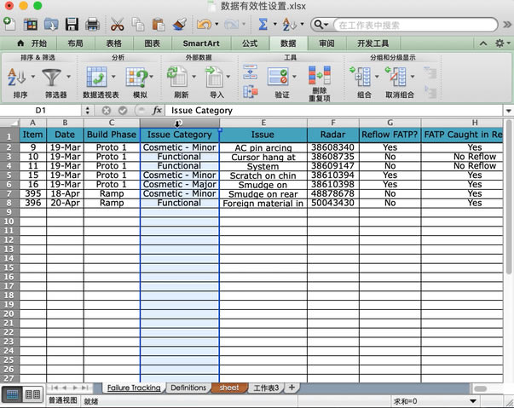Click the Group (组合) icon
The width and height of the screenshot is (514, 408).
[x=361, y=78]
